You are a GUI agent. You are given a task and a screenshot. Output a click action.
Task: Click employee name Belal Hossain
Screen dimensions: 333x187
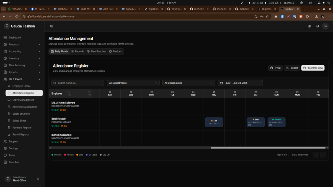59,119
